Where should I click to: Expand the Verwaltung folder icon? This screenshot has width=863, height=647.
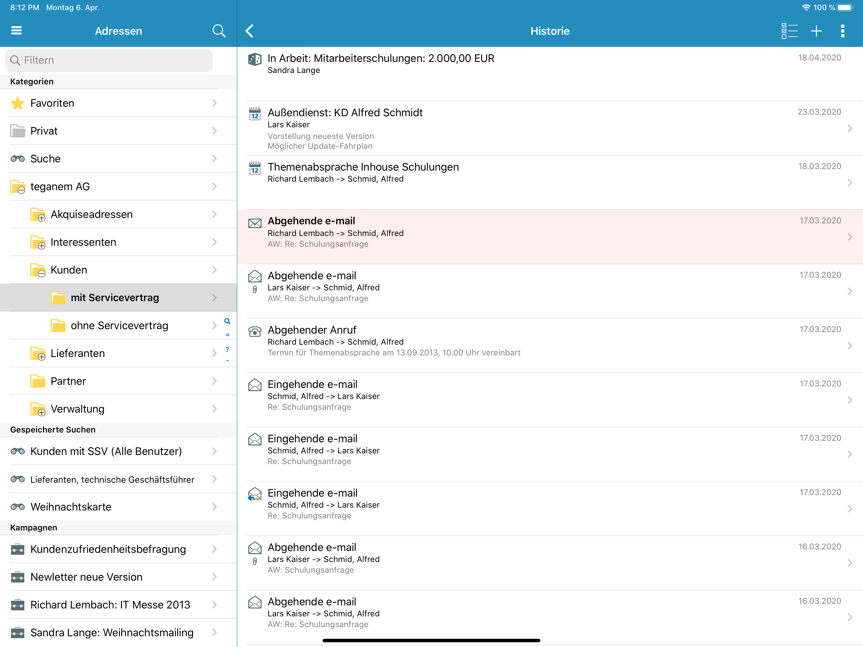coord(38,409)
